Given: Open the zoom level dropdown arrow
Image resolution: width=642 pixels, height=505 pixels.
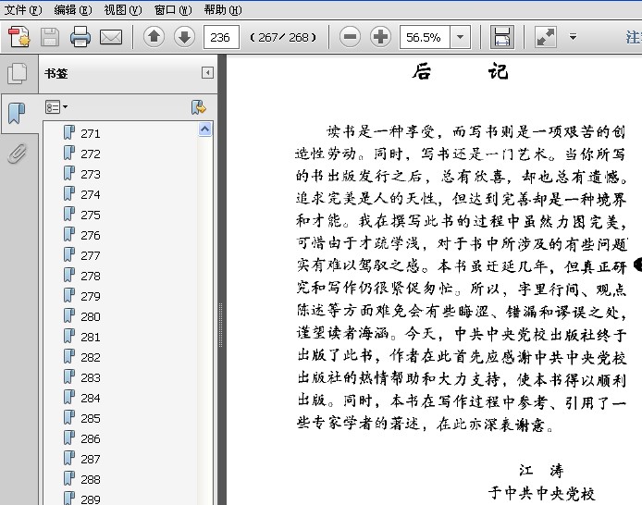Looking at the screenshot, I should [x=460, y=37].
